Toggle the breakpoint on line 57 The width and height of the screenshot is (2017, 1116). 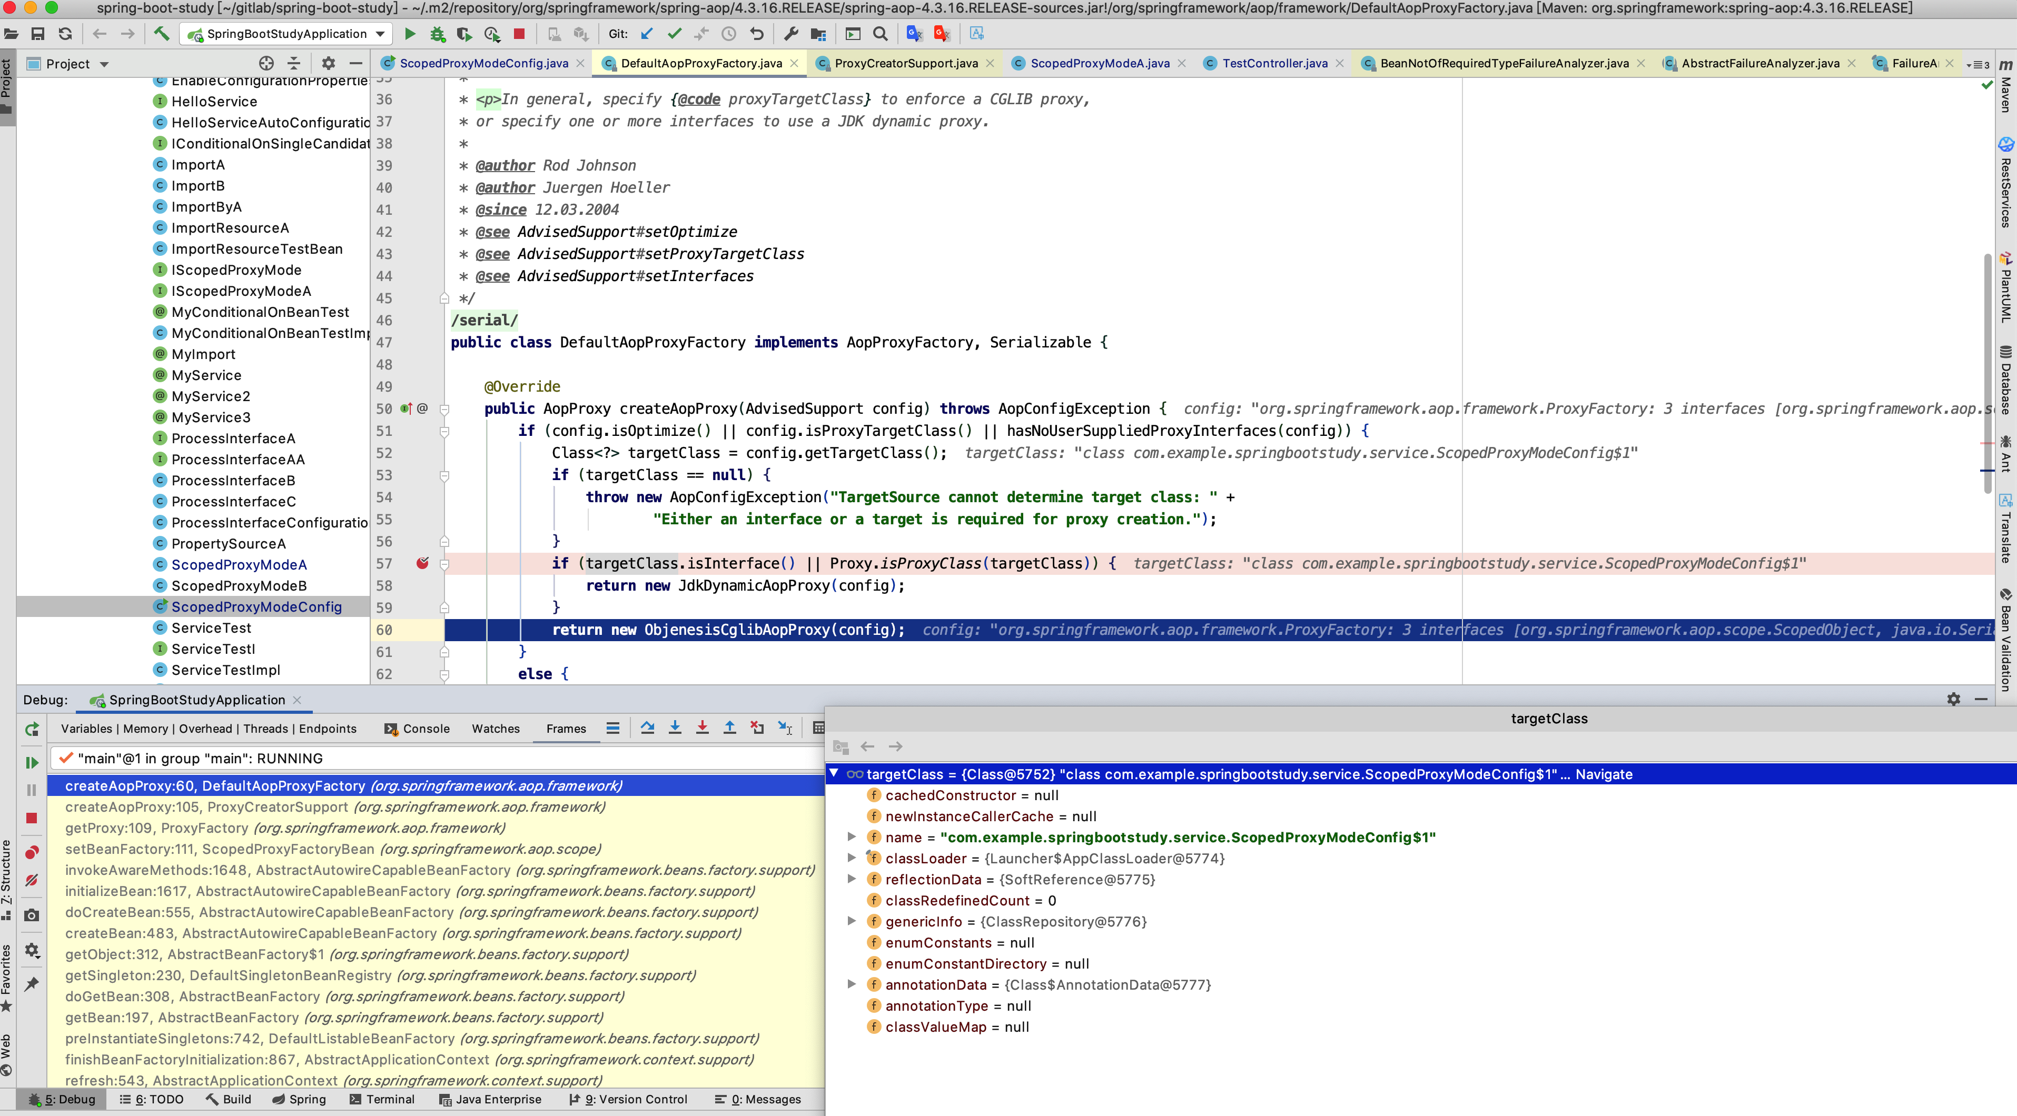coord(423,563)
